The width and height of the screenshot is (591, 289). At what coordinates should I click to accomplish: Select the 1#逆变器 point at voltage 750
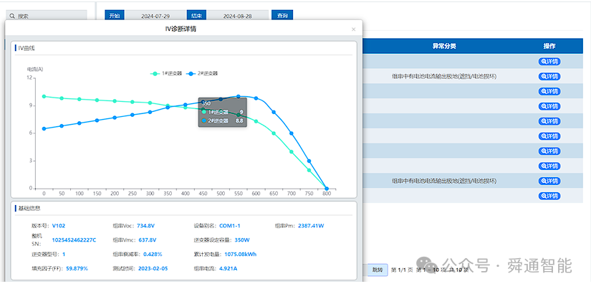(309, 170)
